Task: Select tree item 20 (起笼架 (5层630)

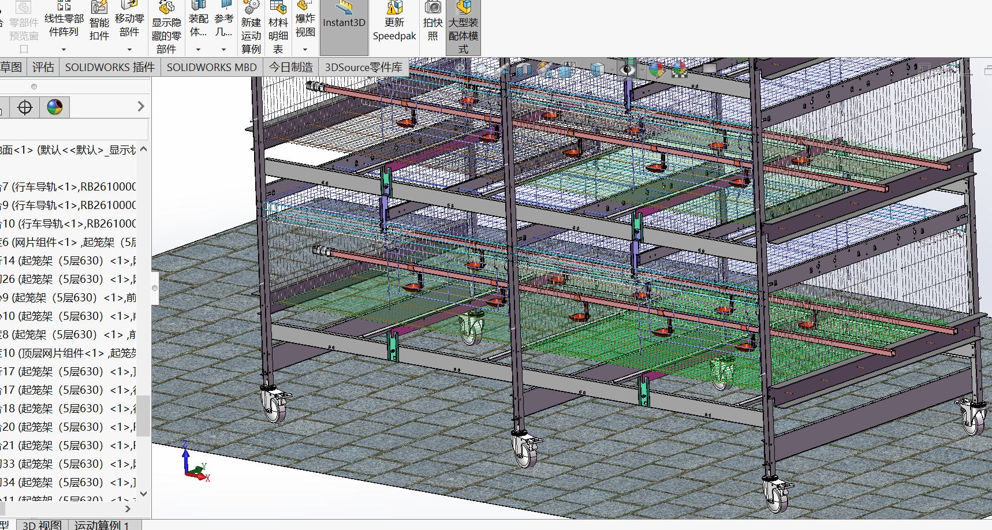Action: pyautogui.click(x=68, y=427)
